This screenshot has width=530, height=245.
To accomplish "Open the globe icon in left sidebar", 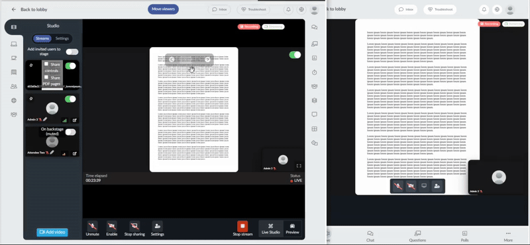I will pos(14,101).
